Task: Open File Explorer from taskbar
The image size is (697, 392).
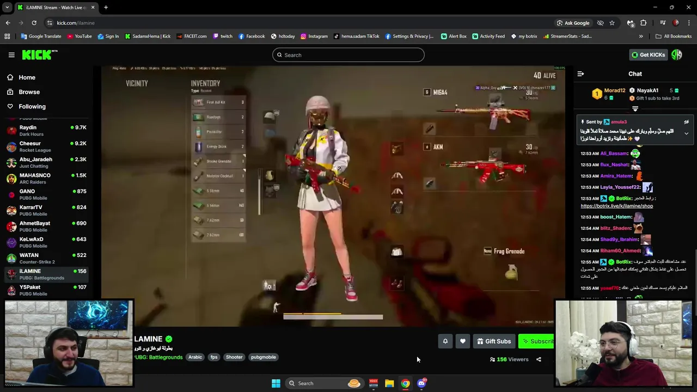Action: tap(389, 383)
